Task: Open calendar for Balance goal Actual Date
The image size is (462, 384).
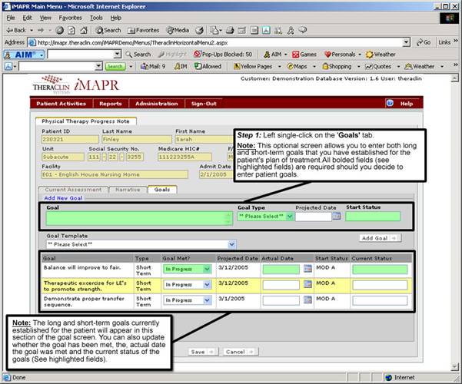Action: tap(307, 269)
